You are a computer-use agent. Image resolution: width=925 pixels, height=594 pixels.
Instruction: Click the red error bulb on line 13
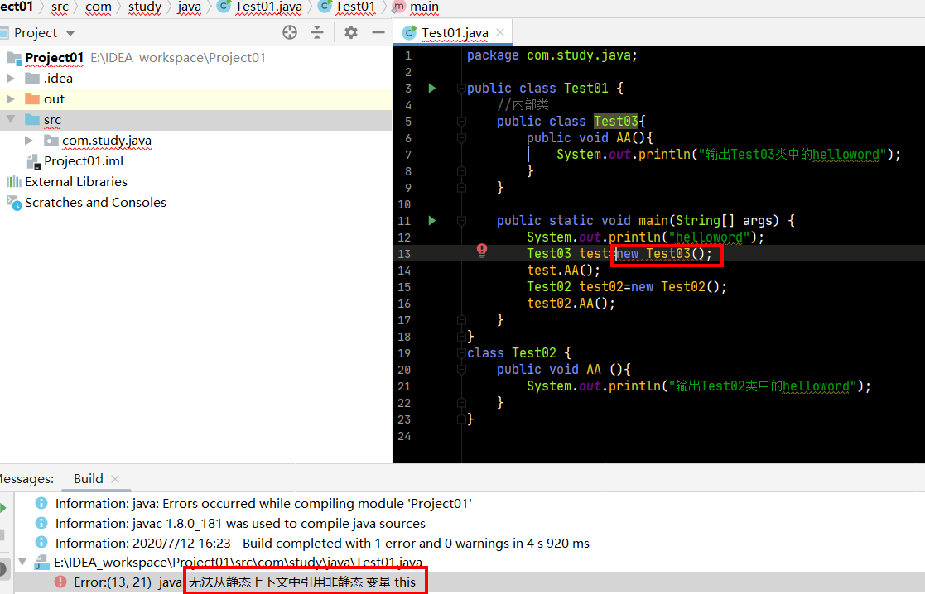pos(482,251)
